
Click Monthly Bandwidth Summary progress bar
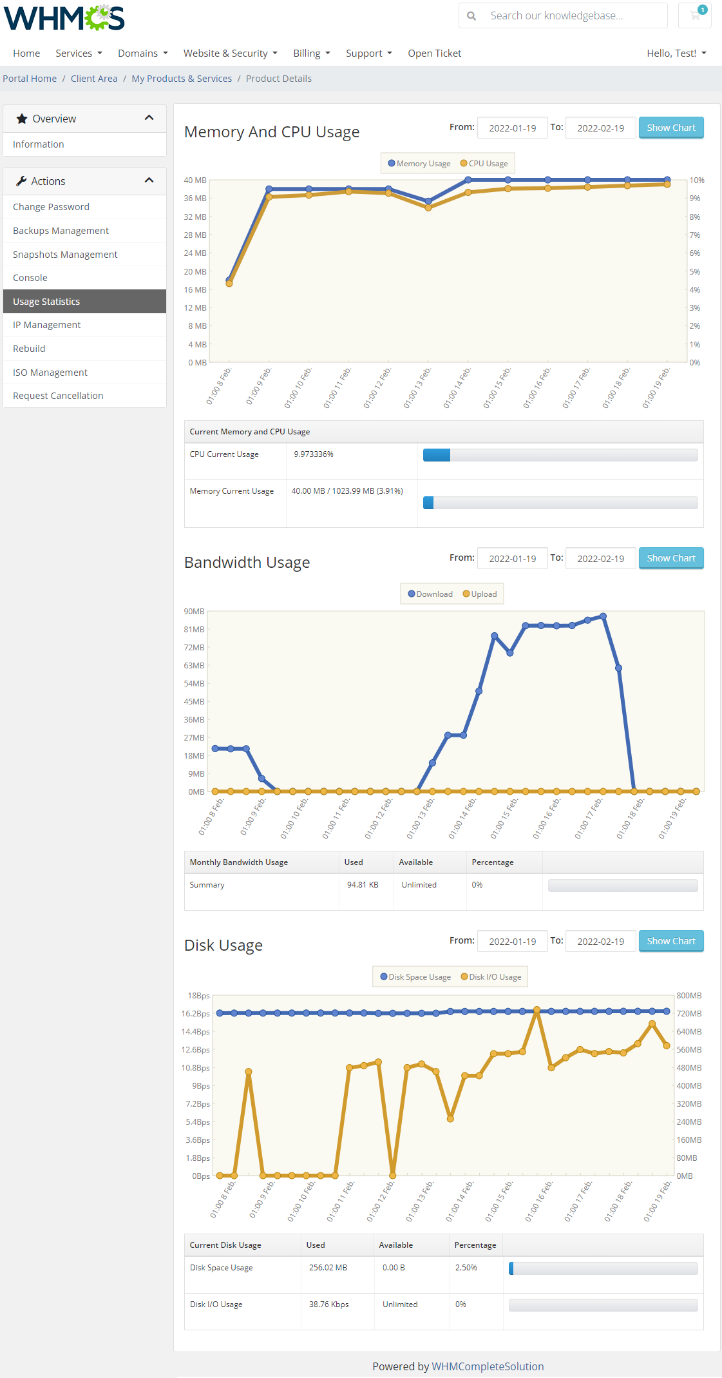click(623, 886)
